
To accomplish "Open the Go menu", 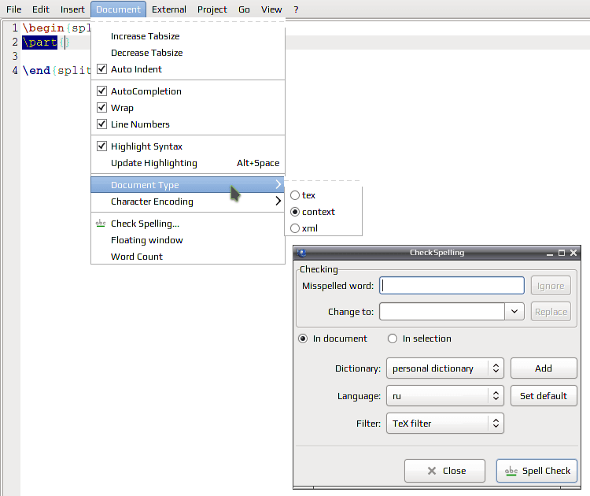I will coord(244,9).
